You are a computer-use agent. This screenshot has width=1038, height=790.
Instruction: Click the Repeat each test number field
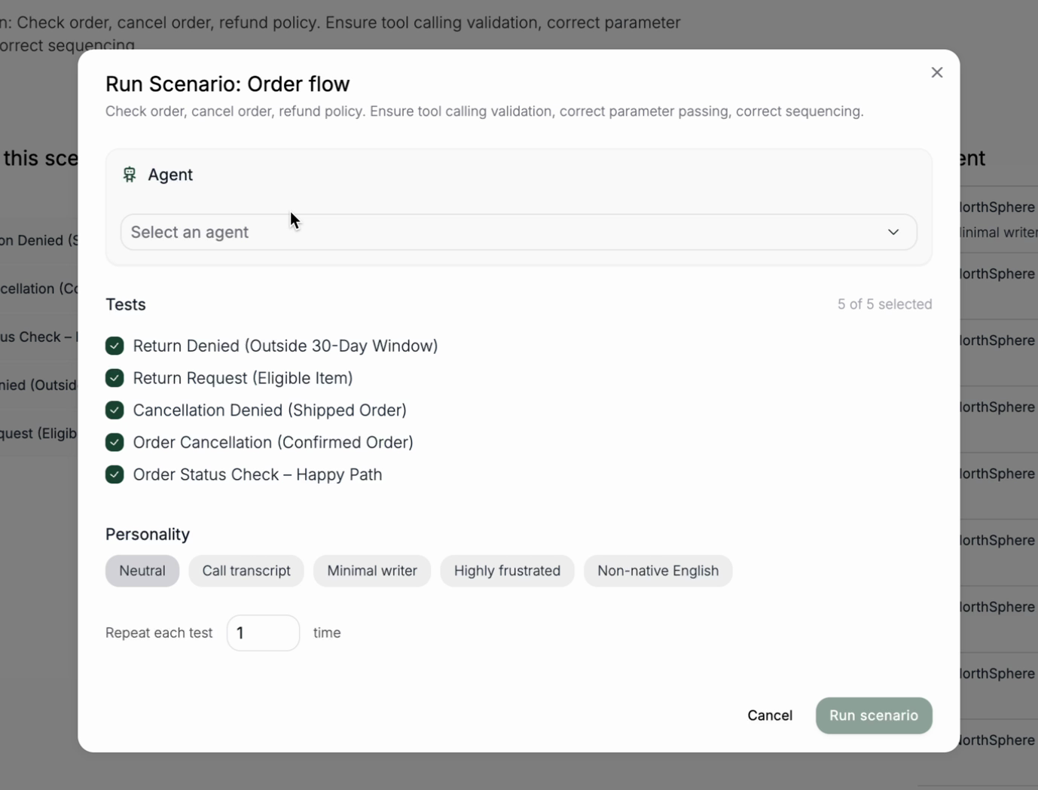pyautogui.click(x=263, y=633)
